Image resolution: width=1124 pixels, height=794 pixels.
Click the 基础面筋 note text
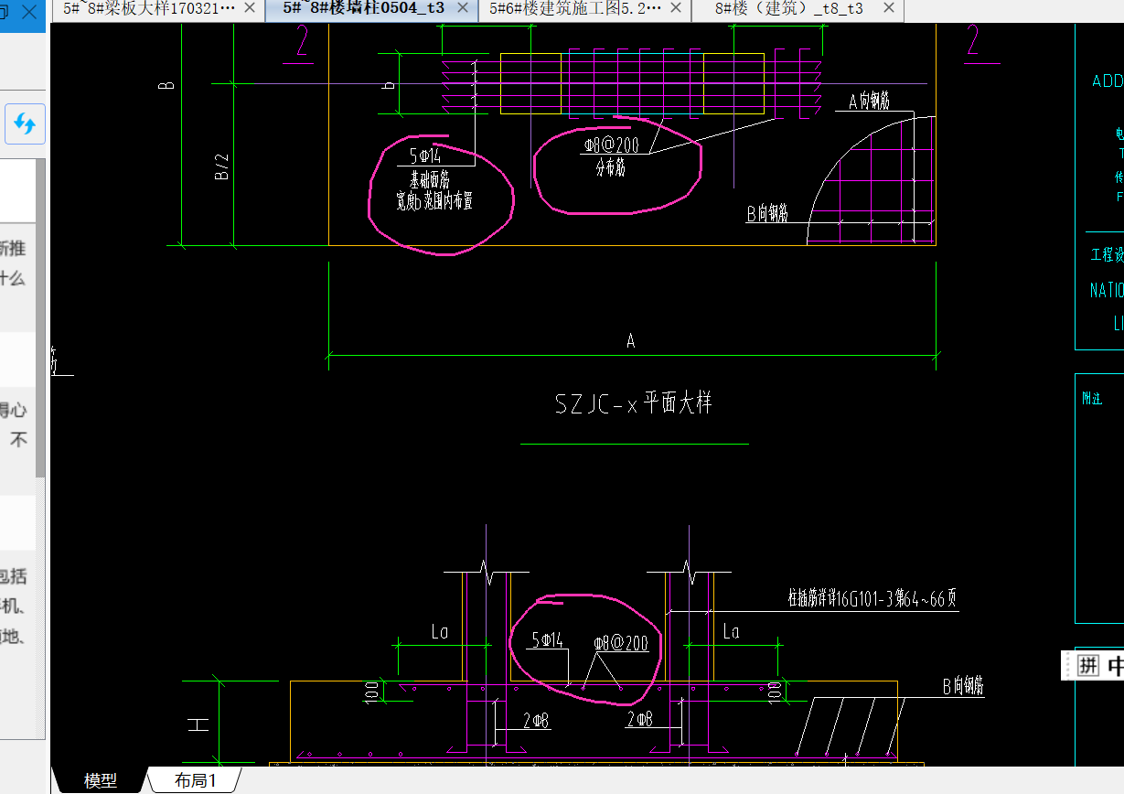pyautogui.click(x=429, y=181)
